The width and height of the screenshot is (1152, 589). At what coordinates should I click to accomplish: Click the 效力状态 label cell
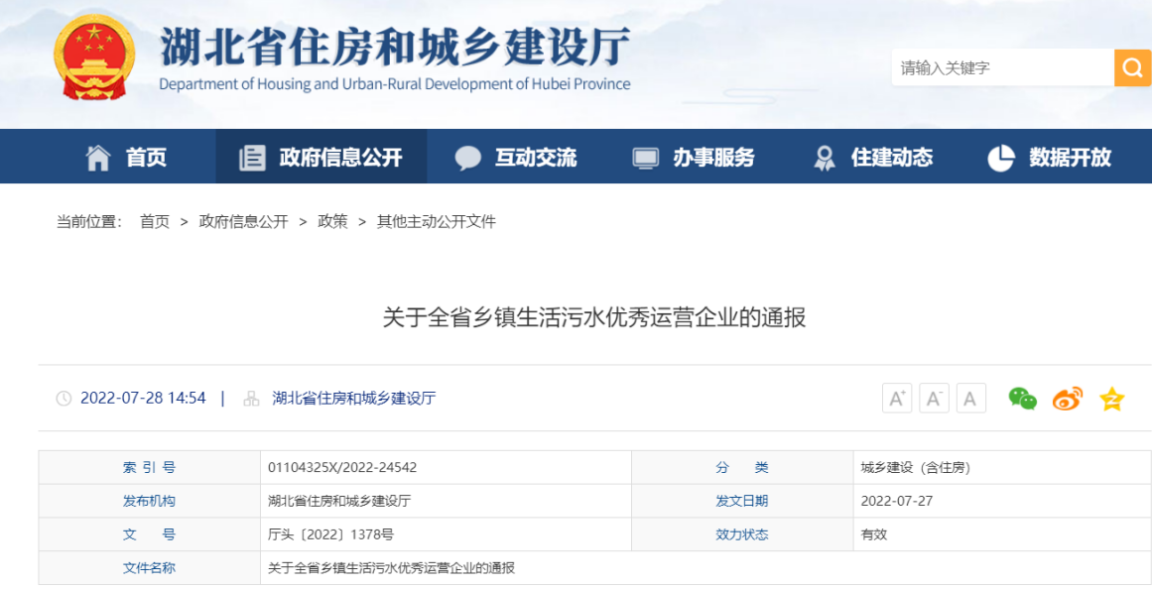coord(742,534)
